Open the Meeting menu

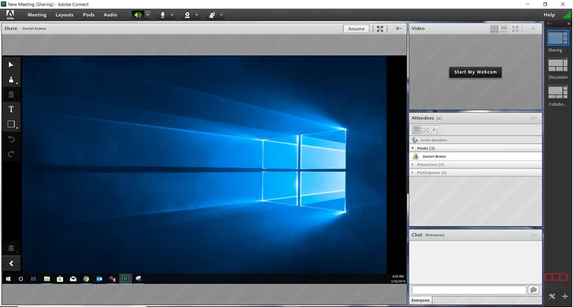pyautogui.click(x=37, y=14)
